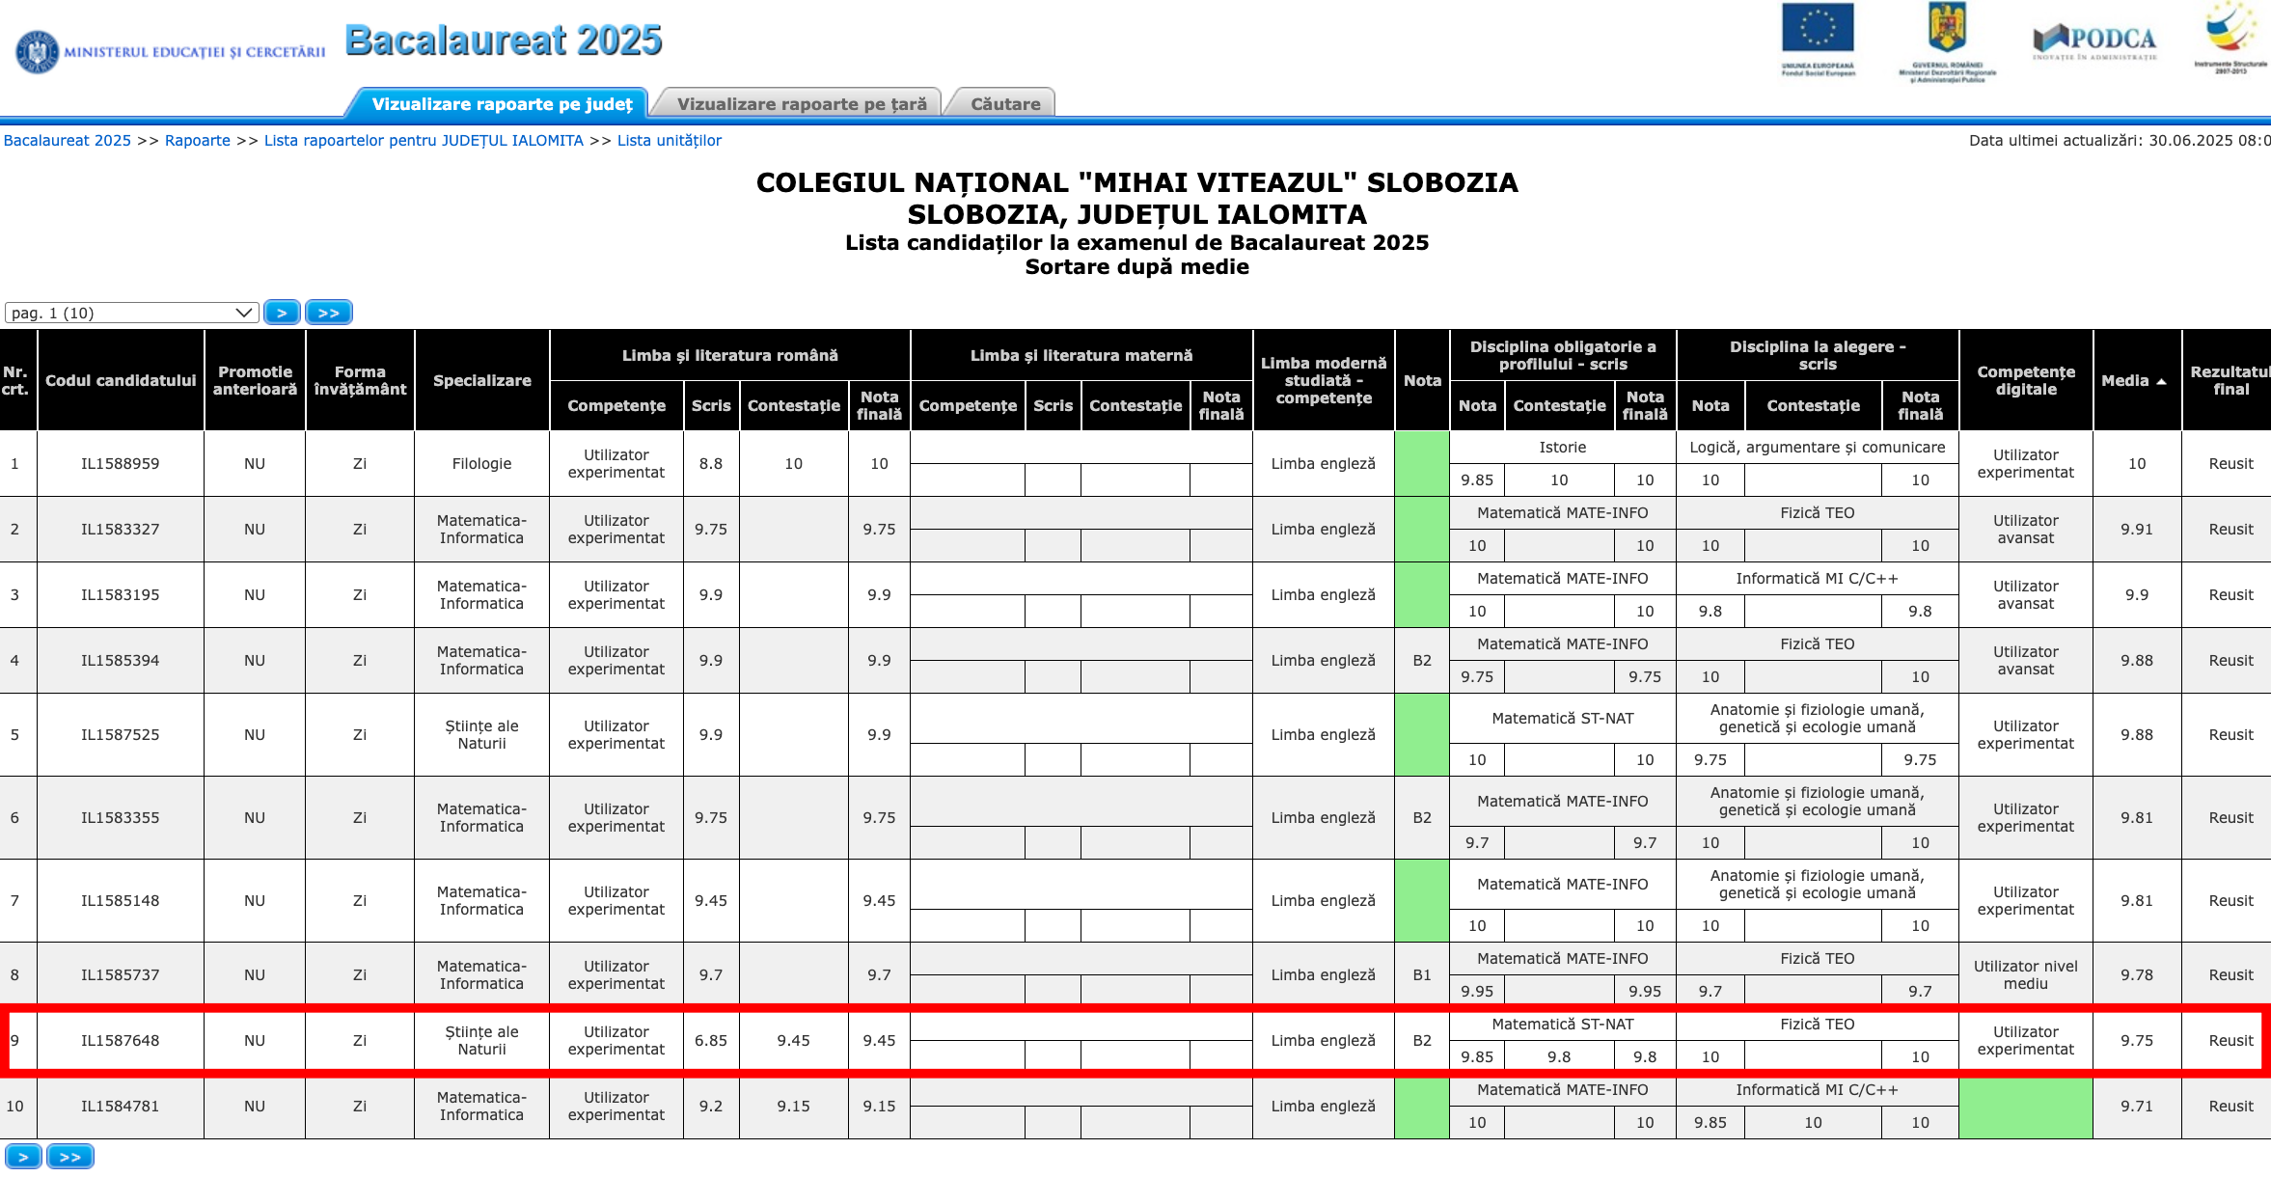Click next page arrow below table
This screenshot has height=1177, width=2271.
[23, 1157]
